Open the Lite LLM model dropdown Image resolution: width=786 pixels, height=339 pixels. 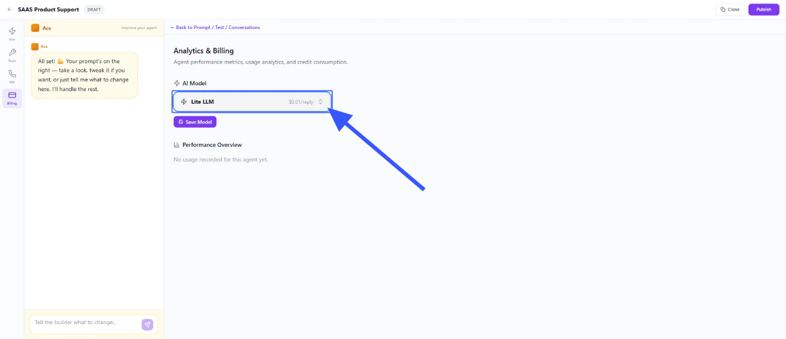(252, 102)
